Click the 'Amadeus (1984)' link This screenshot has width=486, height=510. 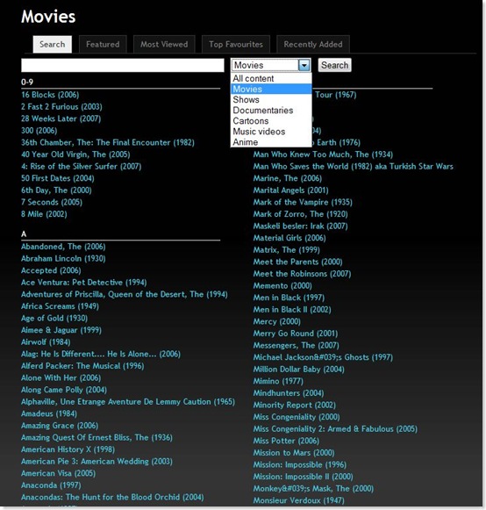click(x=49, y=413)
